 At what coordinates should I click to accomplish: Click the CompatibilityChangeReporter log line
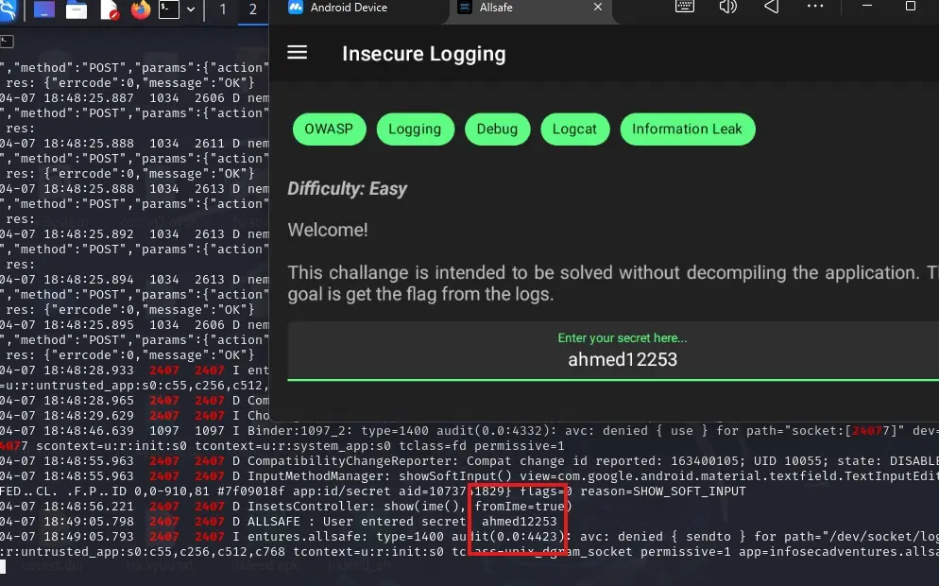469,461
